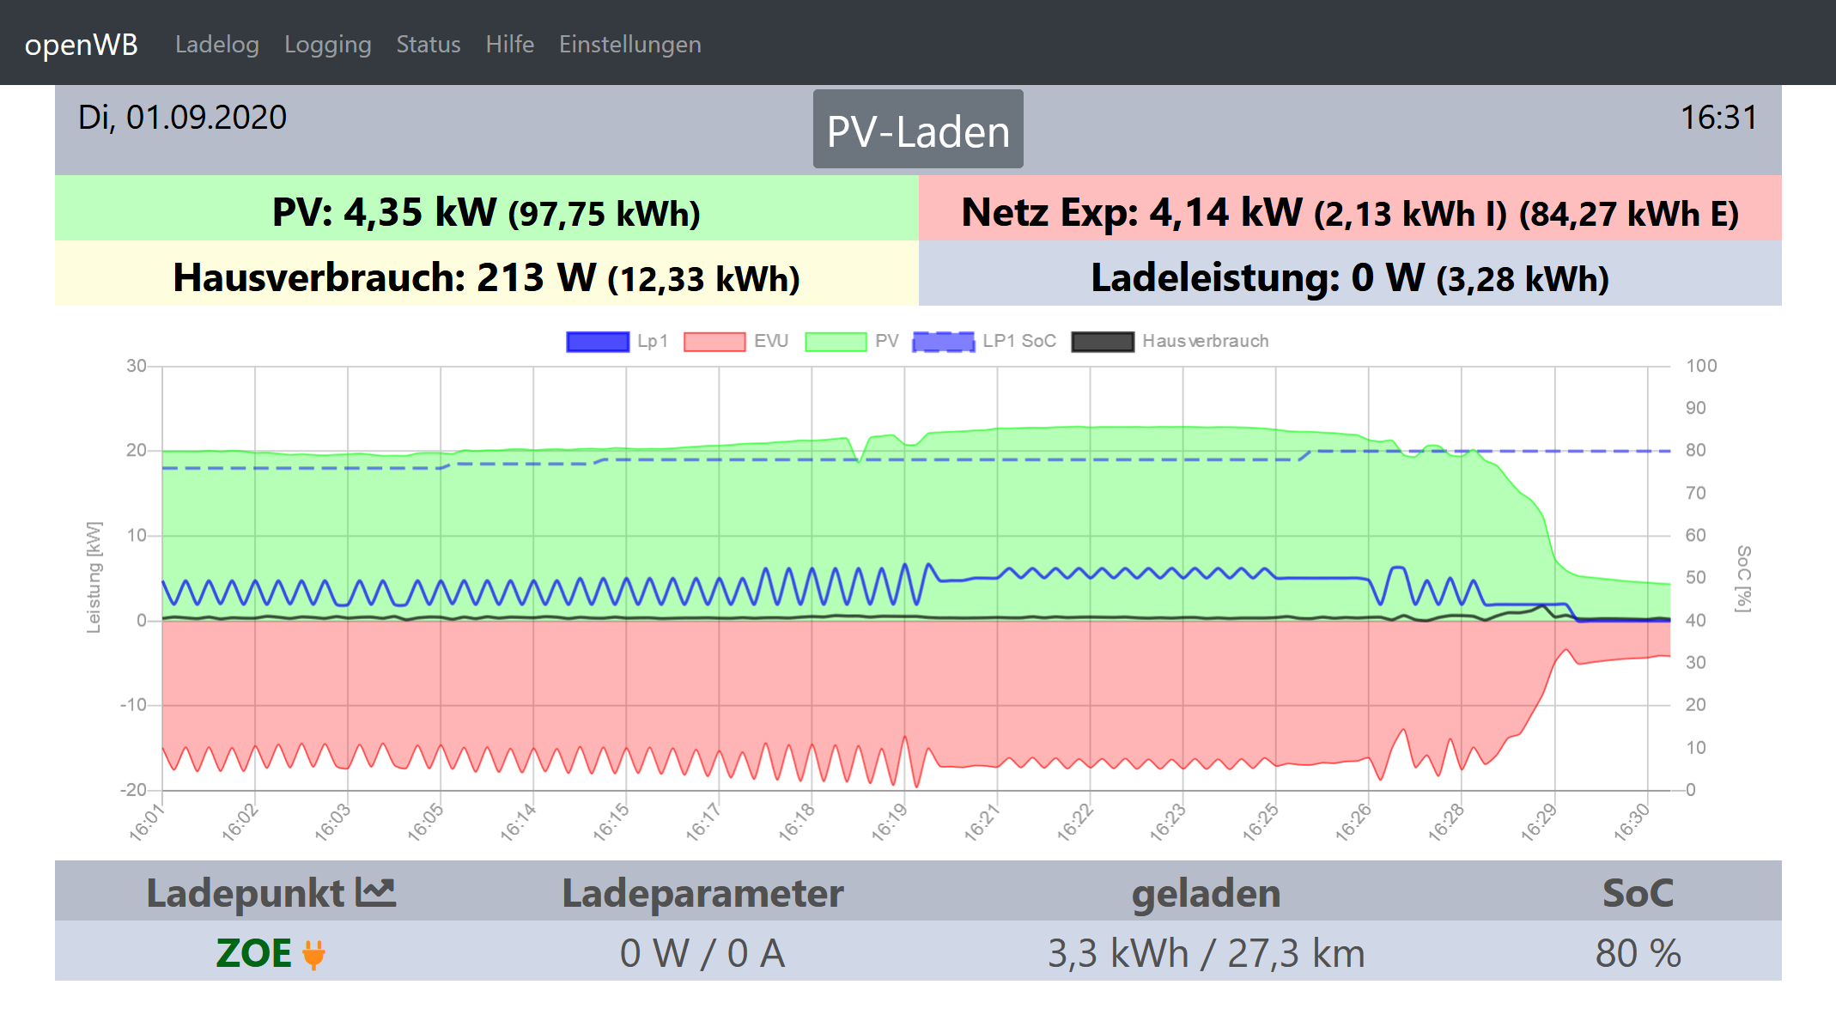Open the Logging menu
1836x1033 pixels.
pos(328,44)
